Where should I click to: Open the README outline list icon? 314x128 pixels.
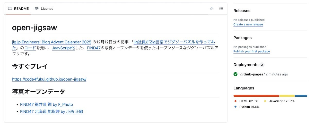pyautogui.click(x=221, y=8)
